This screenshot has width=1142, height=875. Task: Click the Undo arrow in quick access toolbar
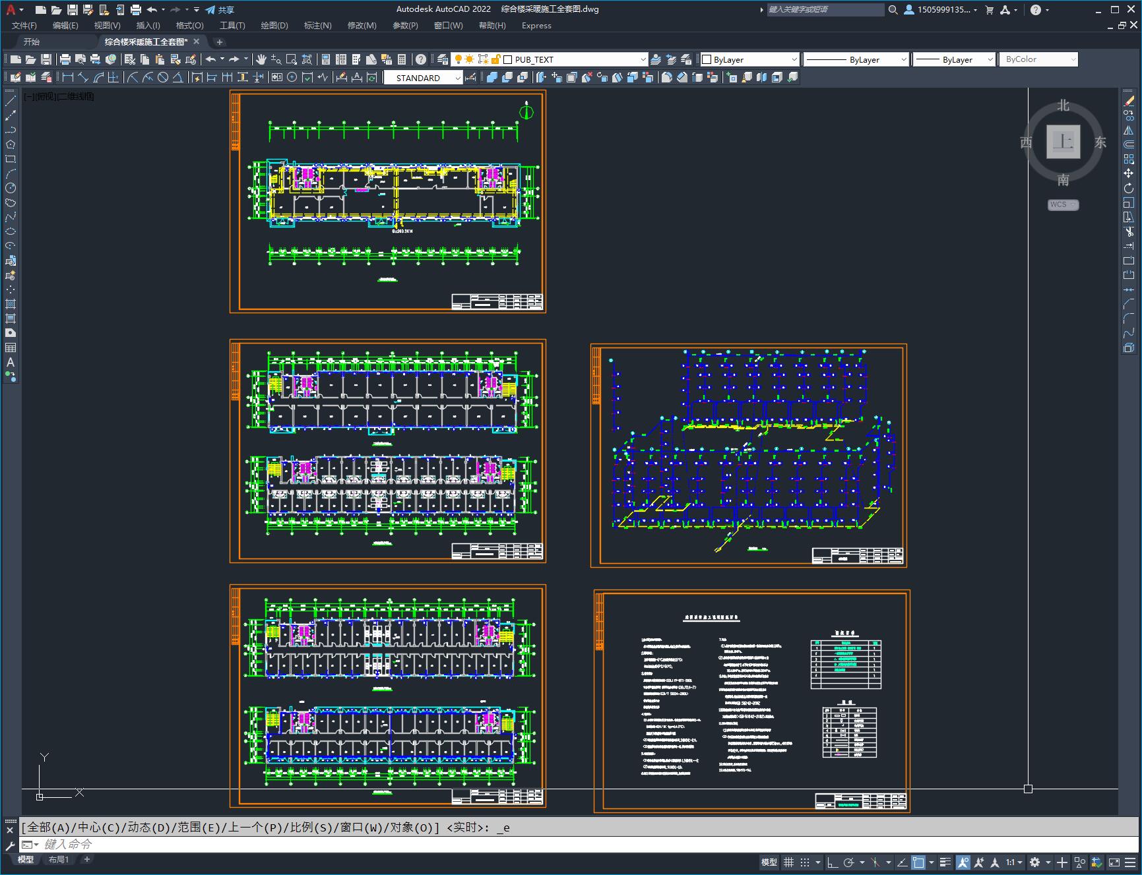(152, 10)
